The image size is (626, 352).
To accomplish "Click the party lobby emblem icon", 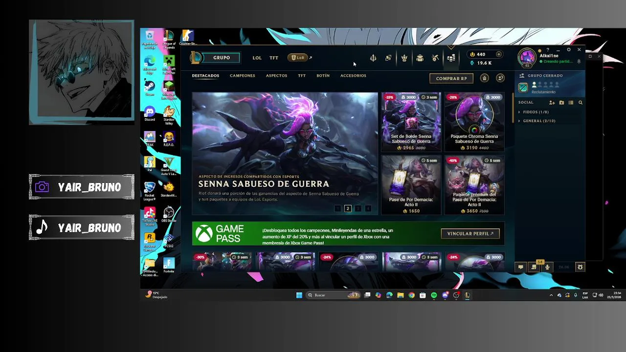I will tap(523, 88).
